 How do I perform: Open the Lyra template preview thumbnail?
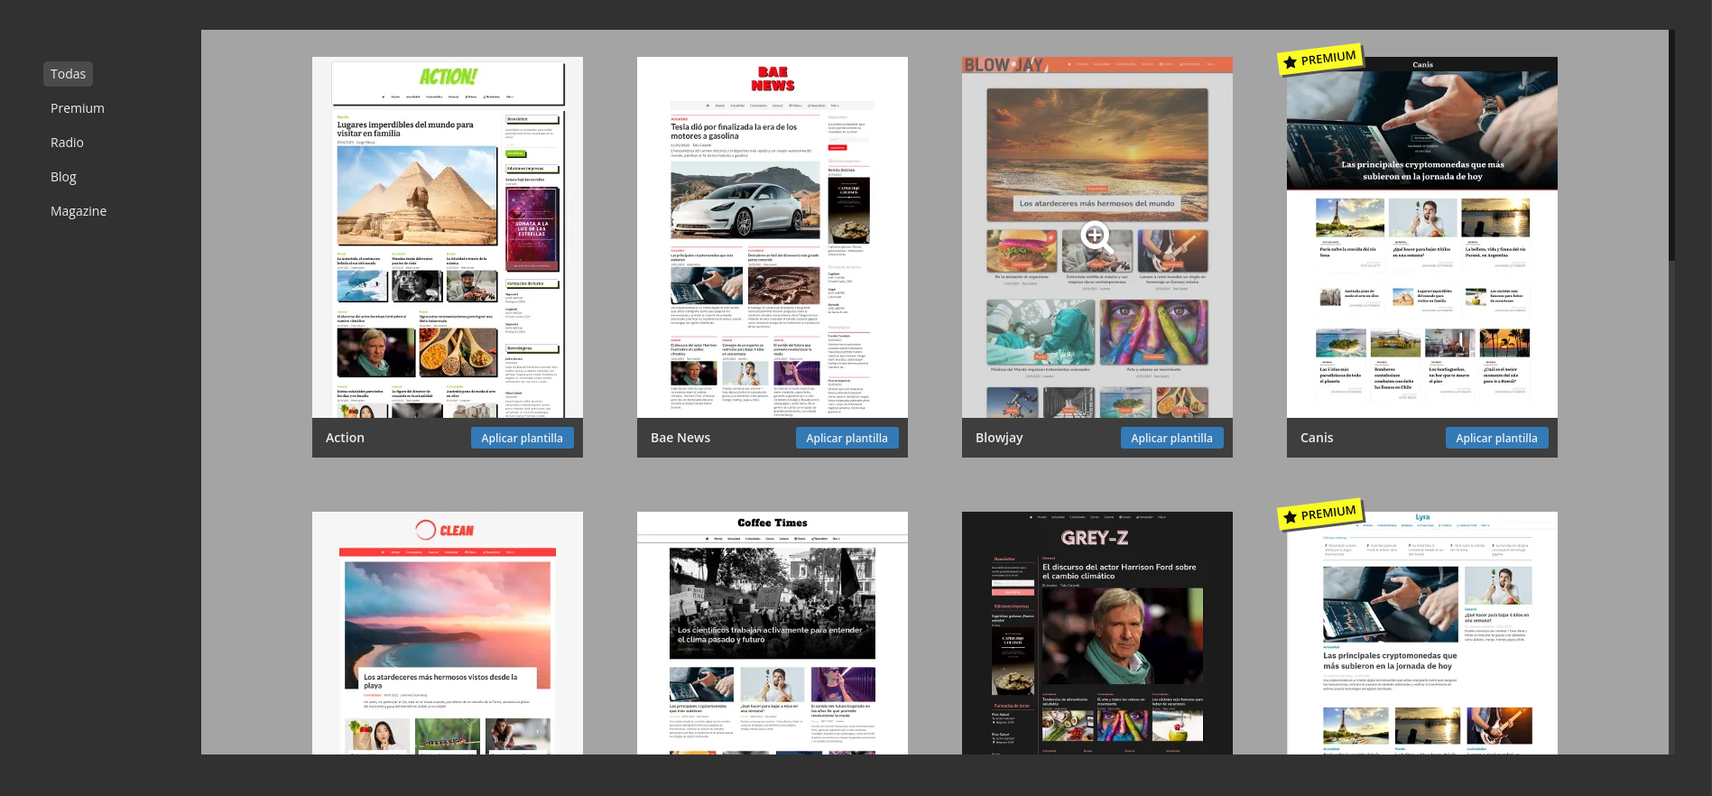pos(1422,633)
